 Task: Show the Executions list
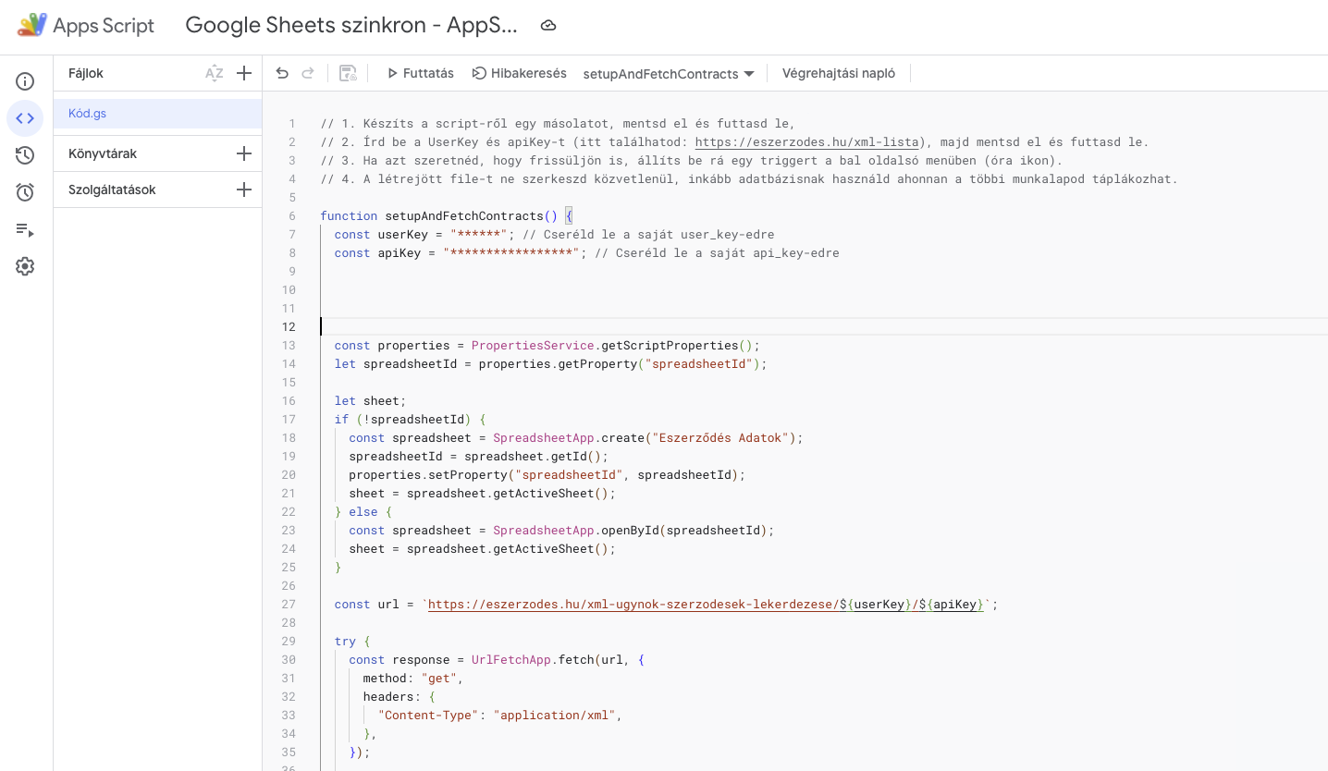[25, 229]
